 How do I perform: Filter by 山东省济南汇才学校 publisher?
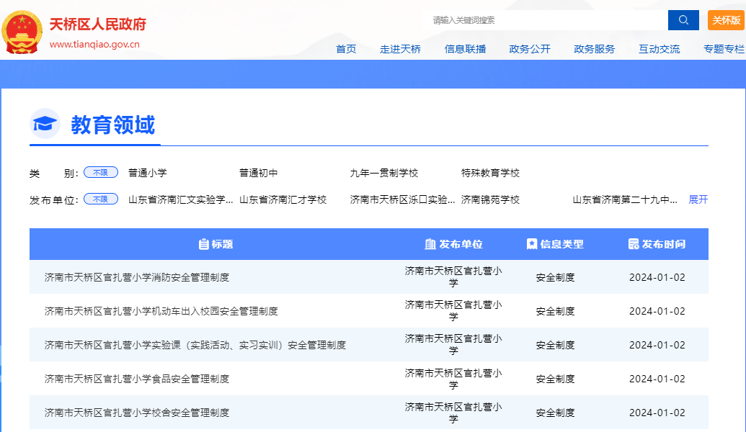pos(283,199)
